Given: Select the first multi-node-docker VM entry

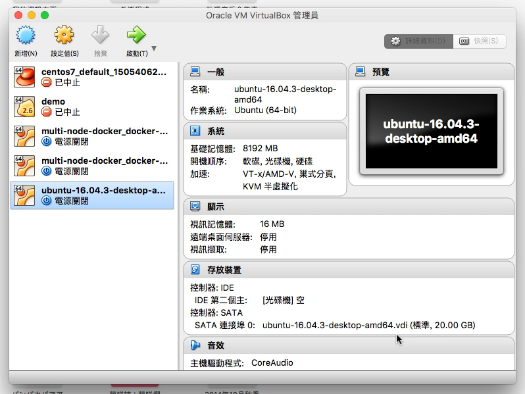Looking at the screenshot, I should pyautogui.click(x=92, y=136).
